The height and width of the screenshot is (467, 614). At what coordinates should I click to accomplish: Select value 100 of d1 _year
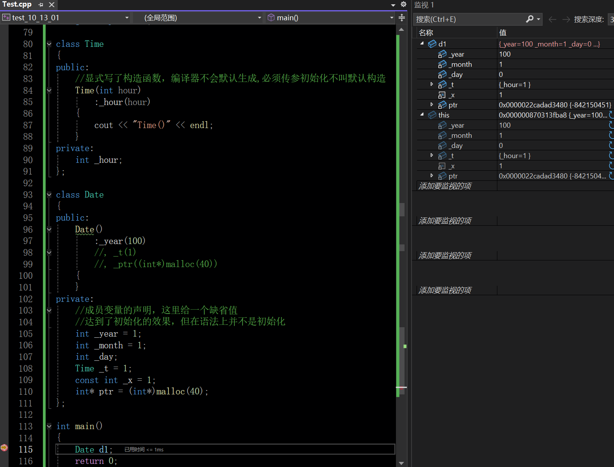click(x=505, y=54)
